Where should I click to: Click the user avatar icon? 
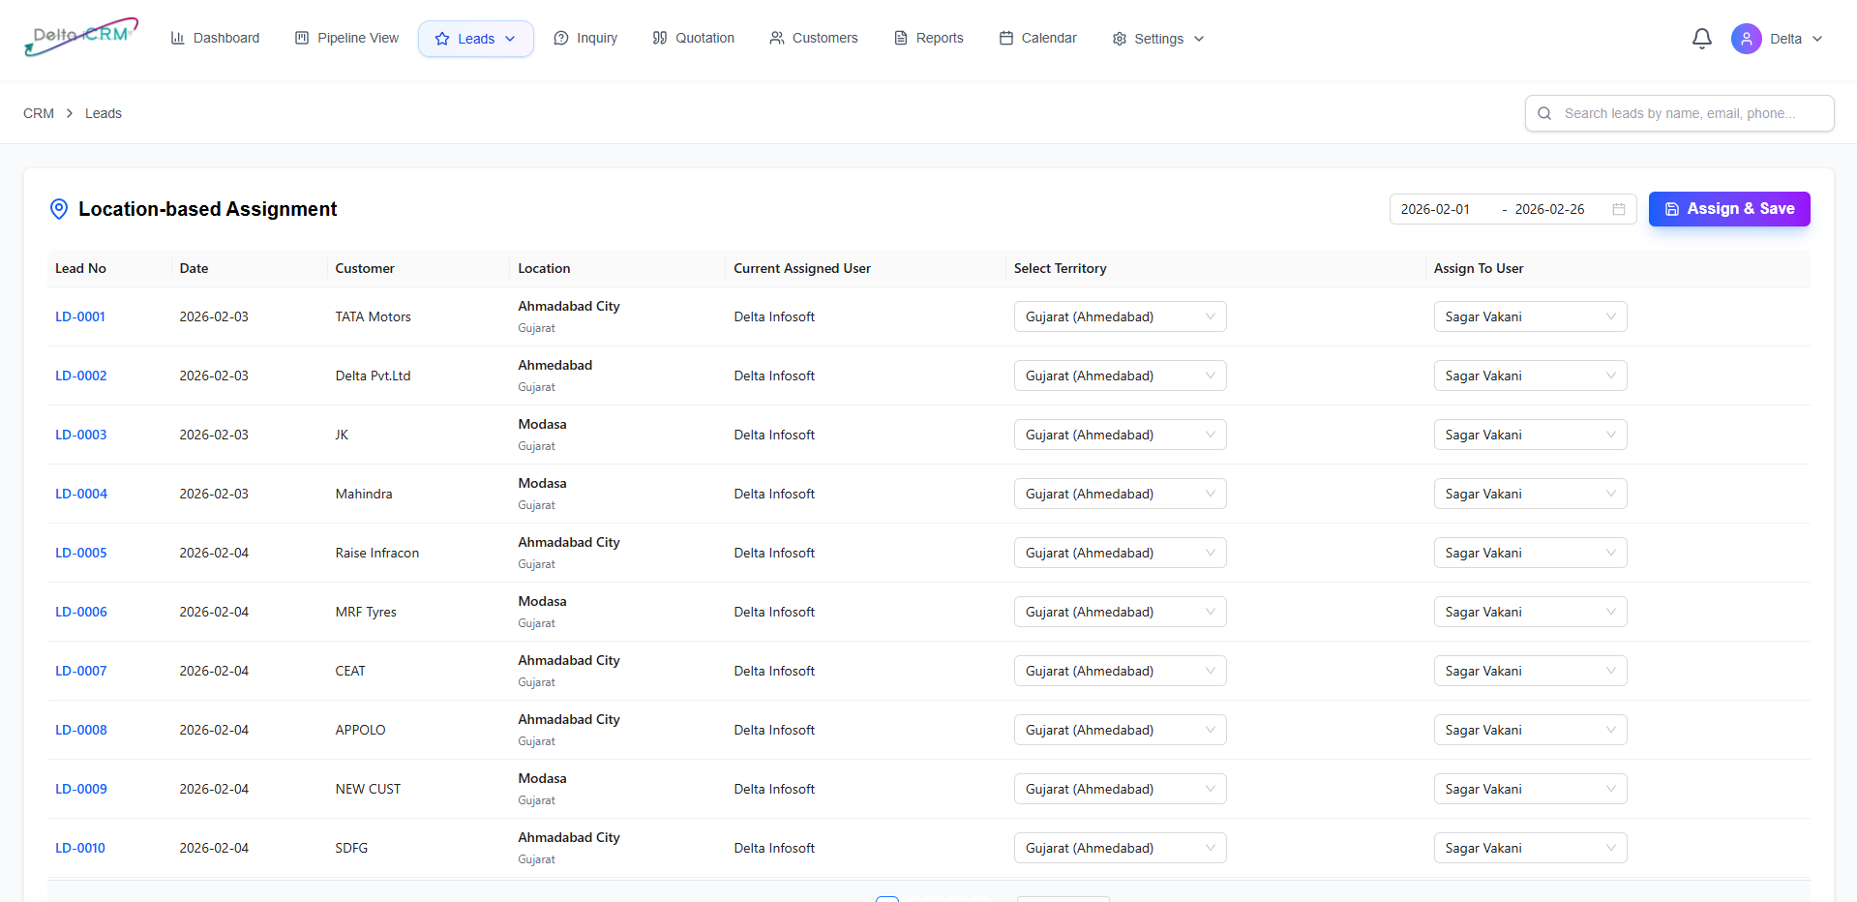pyautogui.click(x=1746, y=39)
